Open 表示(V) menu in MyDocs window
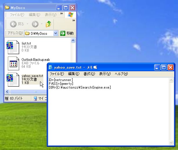Screen dimensions: 178x150 click(51, 15)
